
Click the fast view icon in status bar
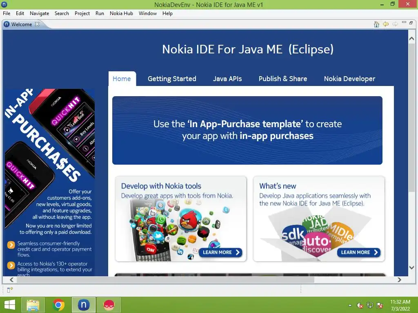[10, 290]
